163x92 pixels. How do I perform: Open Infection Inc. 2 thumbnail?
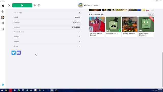113,24
